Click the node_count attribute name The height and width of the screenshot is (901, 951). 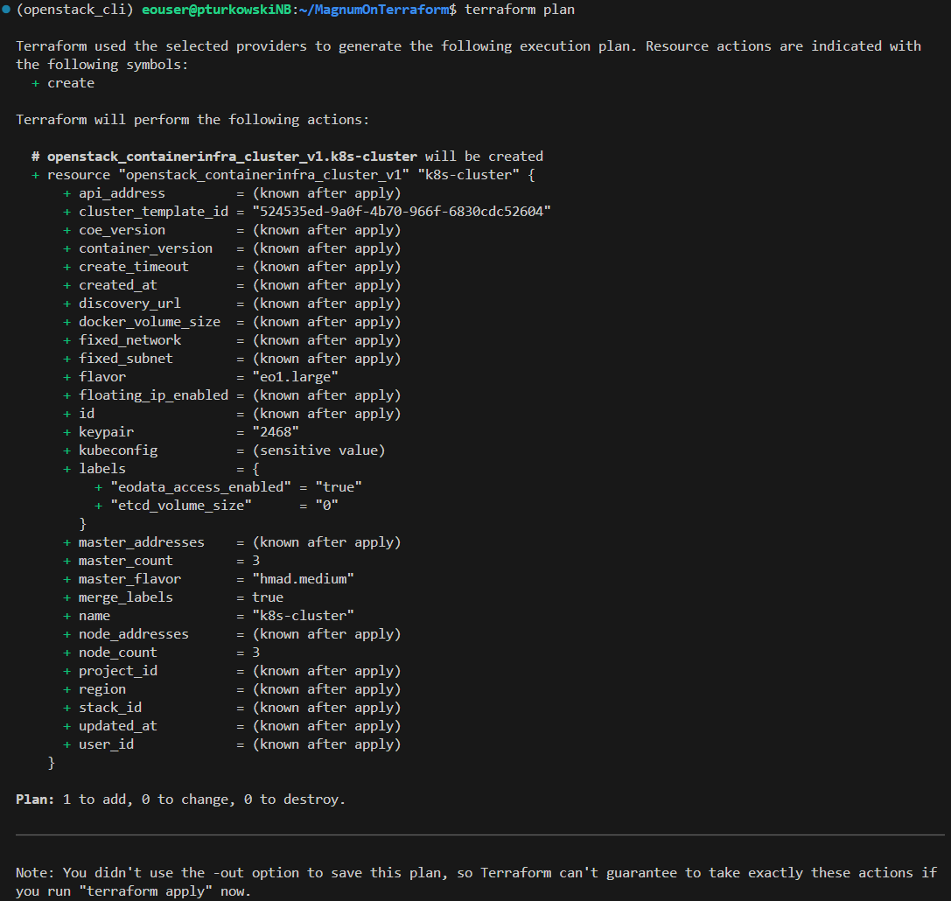[x=117, y=653]
